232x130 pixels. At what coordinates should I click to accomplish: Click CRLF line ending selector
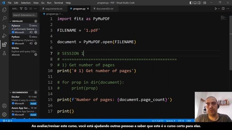tap(189, 121)
